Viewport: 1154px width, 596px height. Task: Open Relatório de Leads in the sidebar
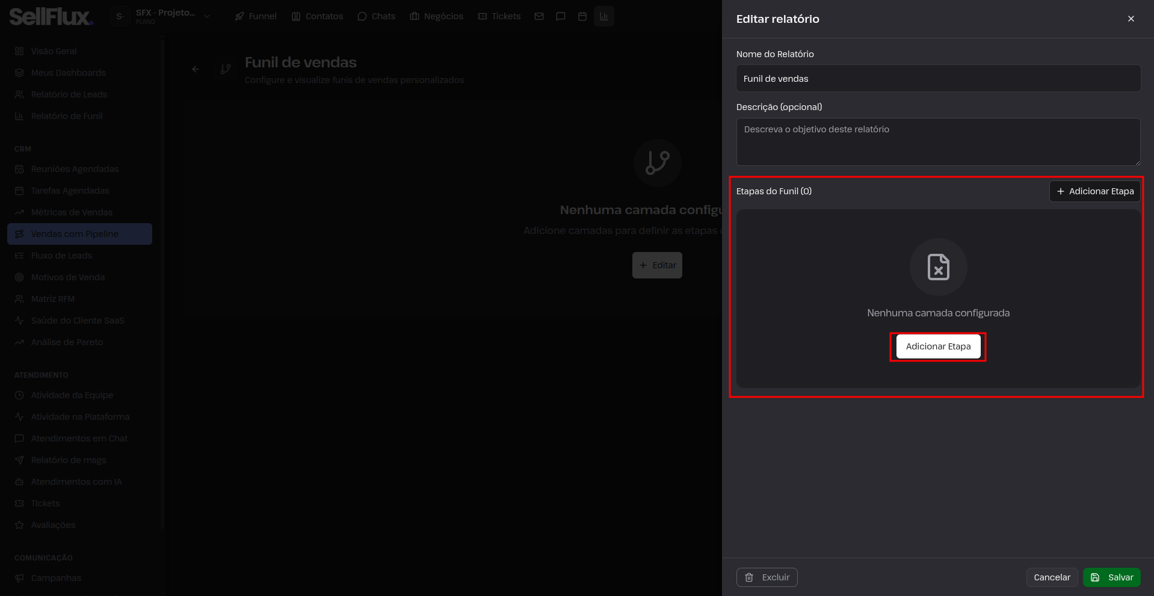(x=79, y=94)
